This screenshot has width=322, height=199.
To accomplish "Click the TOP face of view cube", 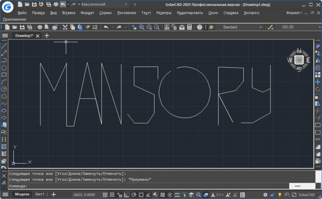I will click(299, 60).
